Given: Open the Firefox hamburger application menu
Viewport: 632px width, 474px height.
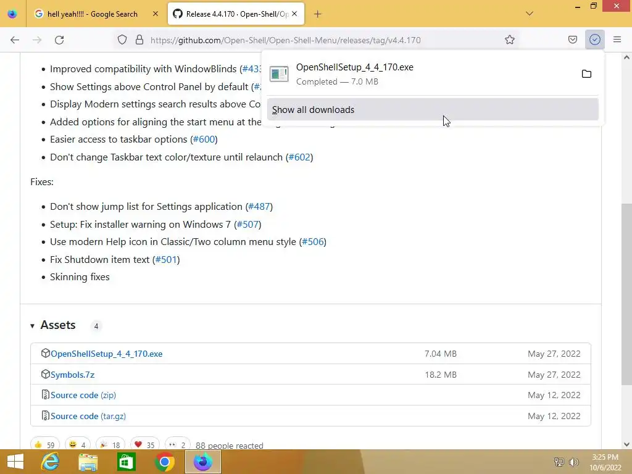Looking at the screenshot, I should pyautogui.click(x=617, y=40).
